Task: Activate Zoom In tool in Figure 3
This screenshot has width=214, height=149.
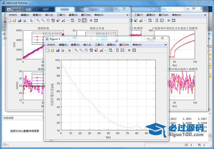Action: 76,50
